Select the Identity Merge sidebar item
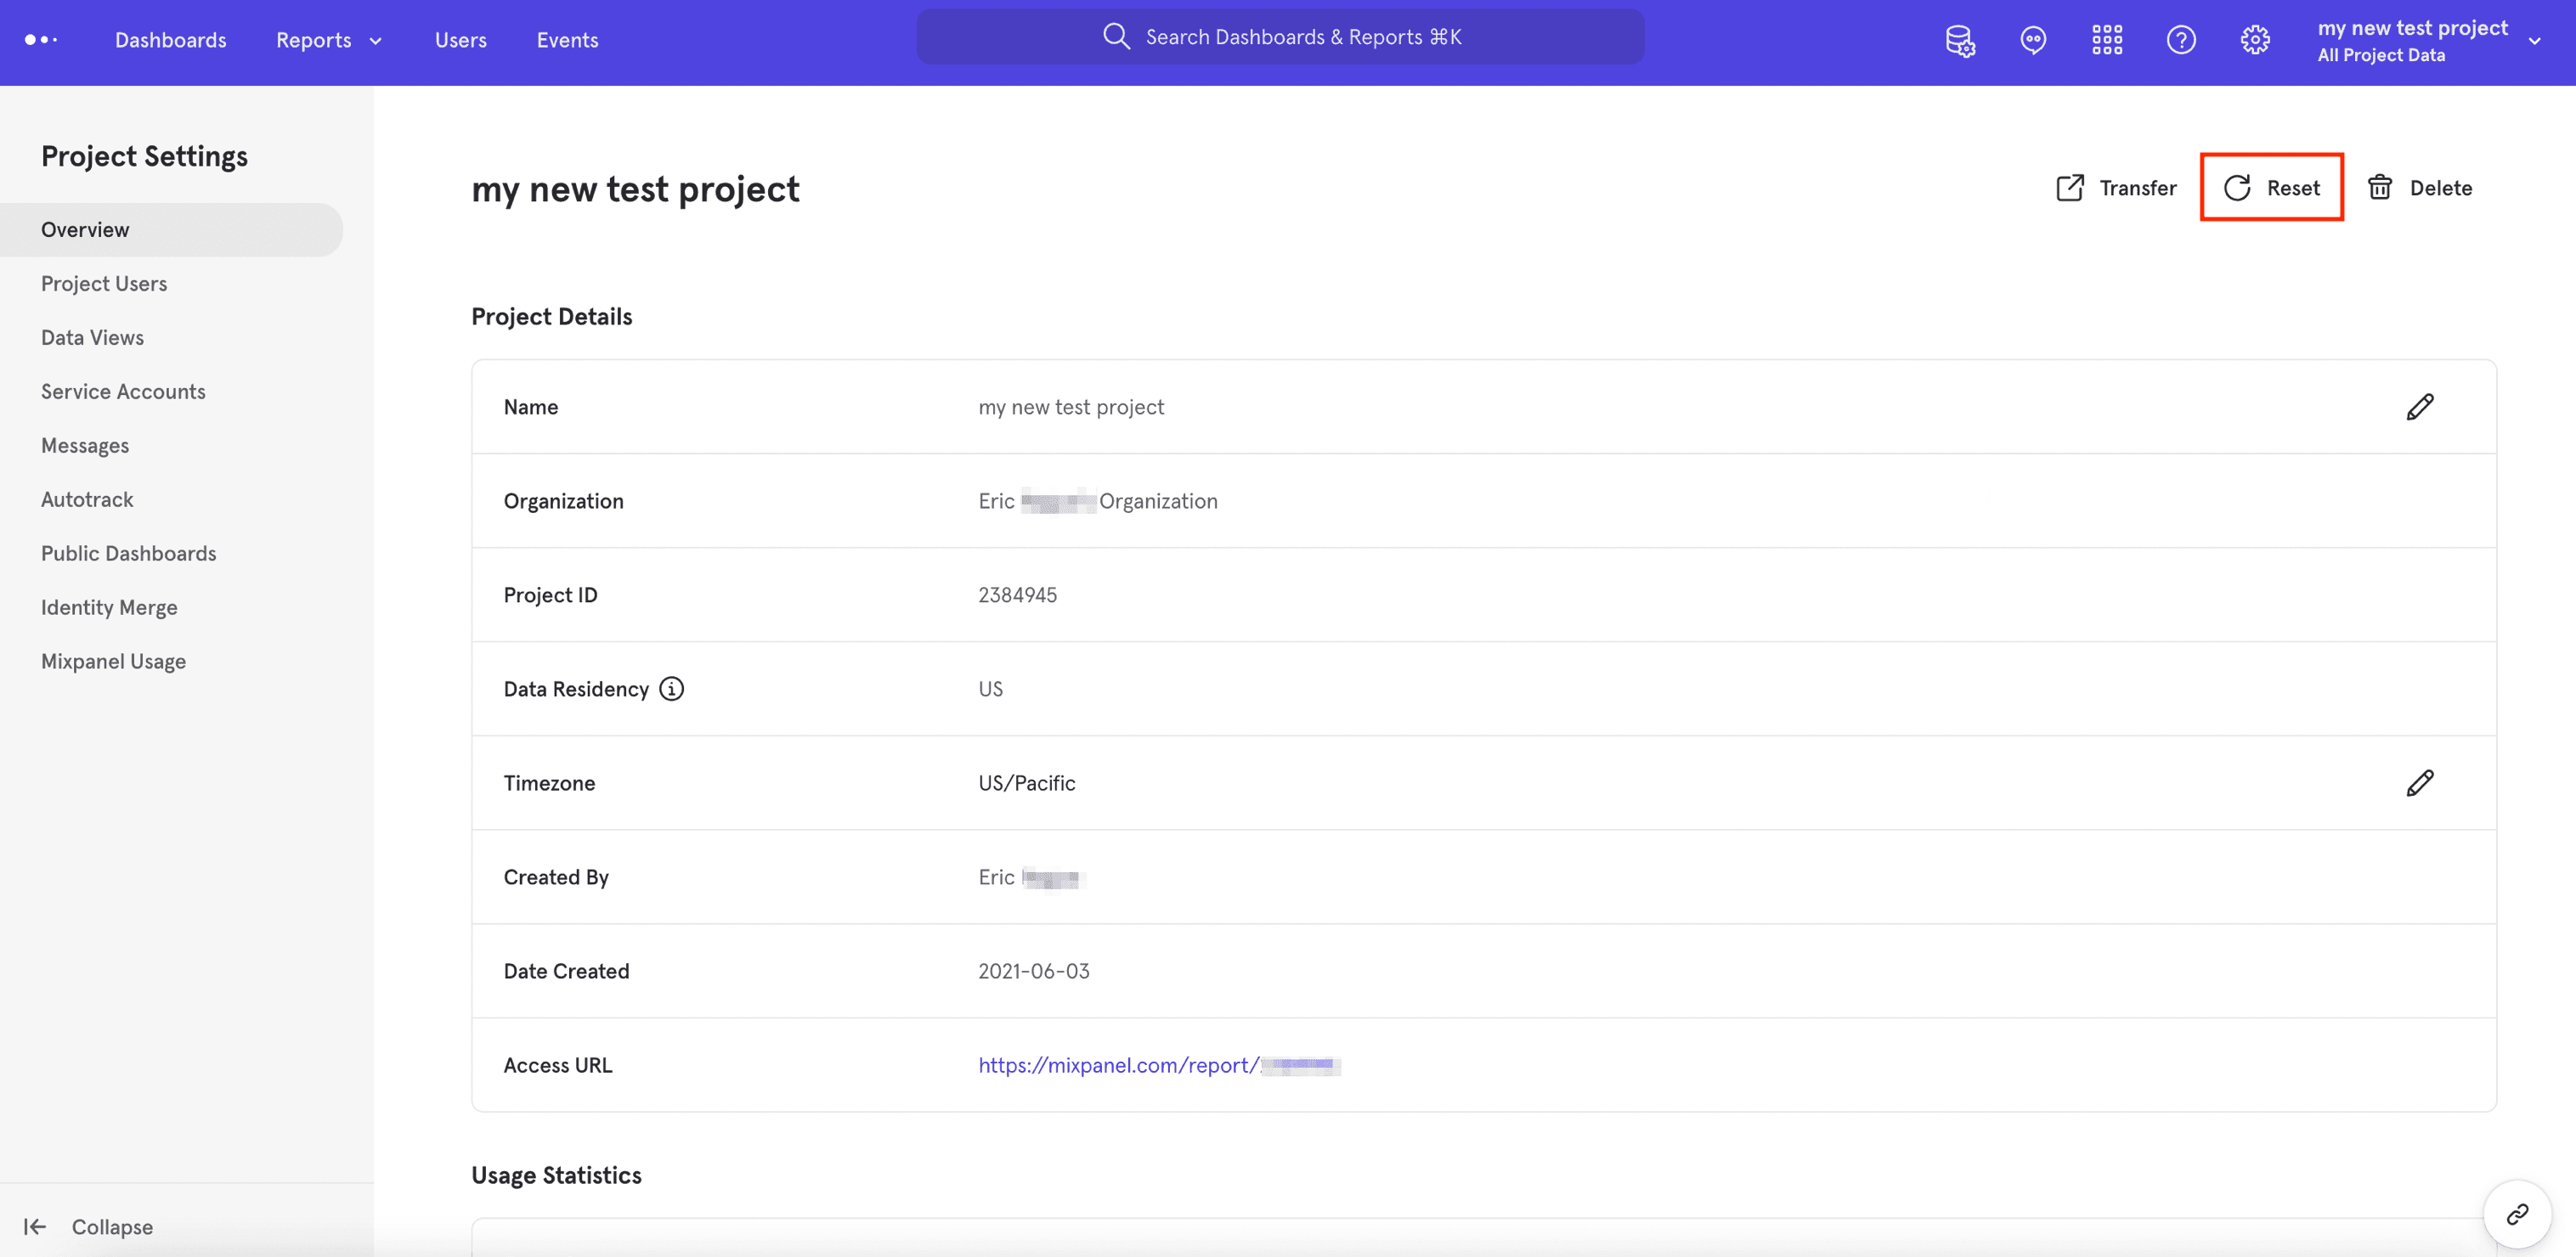 pyautogui.click(x=109, y=608)
